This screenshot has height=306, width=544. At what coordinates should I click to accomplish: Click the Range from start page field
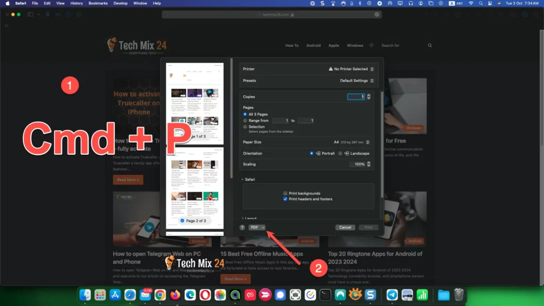[280, 121]
